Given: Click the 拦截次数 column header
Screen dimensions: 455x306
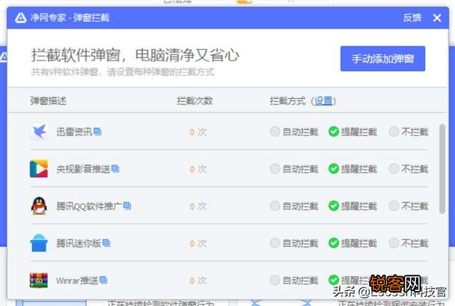Looking at the screenshot, I should [195, 101].
